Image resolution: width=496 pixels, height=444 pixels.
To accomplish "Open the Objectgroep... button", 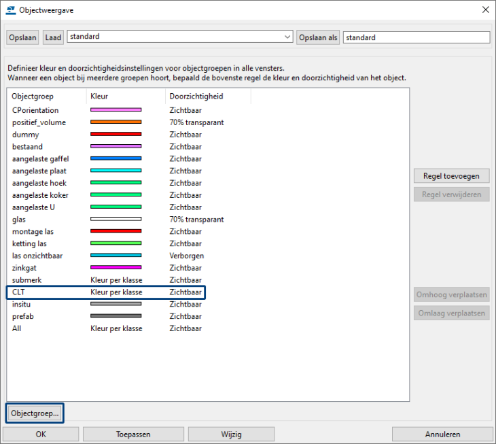I will 35,413.
